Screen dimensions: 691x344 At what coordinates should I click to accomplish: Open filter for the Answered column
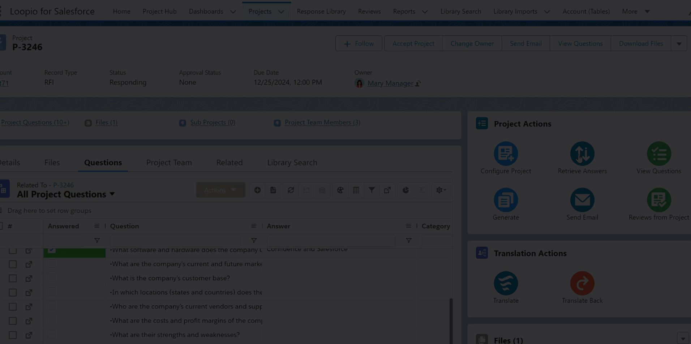coord(97,241)
